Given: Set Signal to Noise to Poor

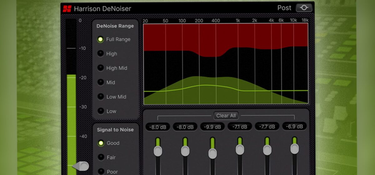Looking at the screenshot, I should [108, 172].
